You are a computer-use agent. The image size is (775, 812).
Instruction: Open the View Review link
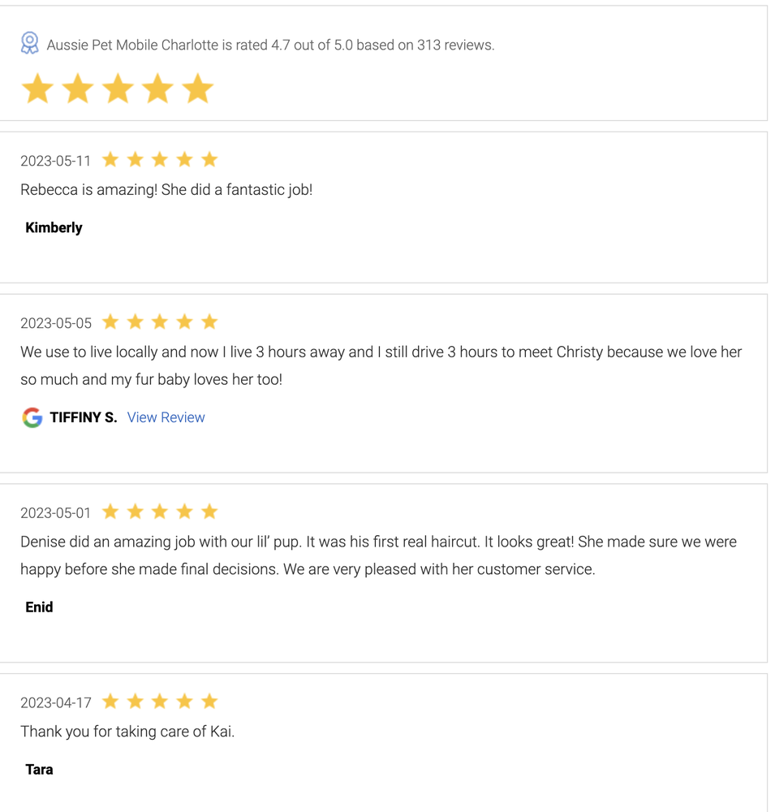pos(166,417)
